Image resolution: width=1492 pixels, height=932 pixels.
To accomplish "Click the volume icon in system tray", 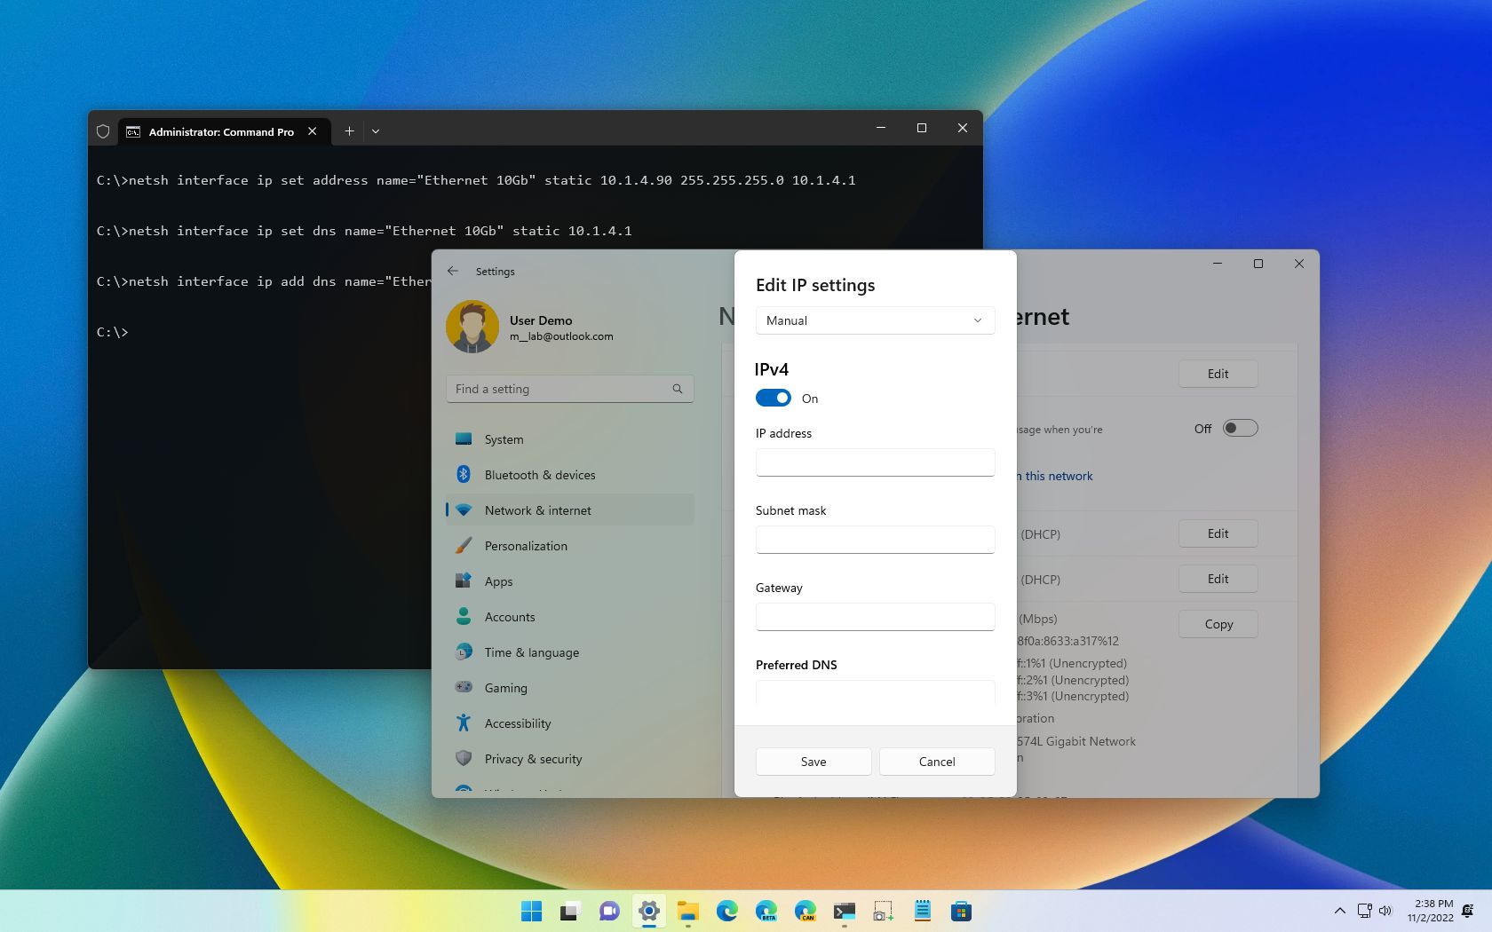I will coord(1387,911).
